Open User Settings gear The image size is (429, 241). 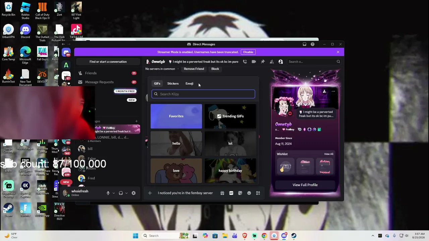[x=133, y=193]
